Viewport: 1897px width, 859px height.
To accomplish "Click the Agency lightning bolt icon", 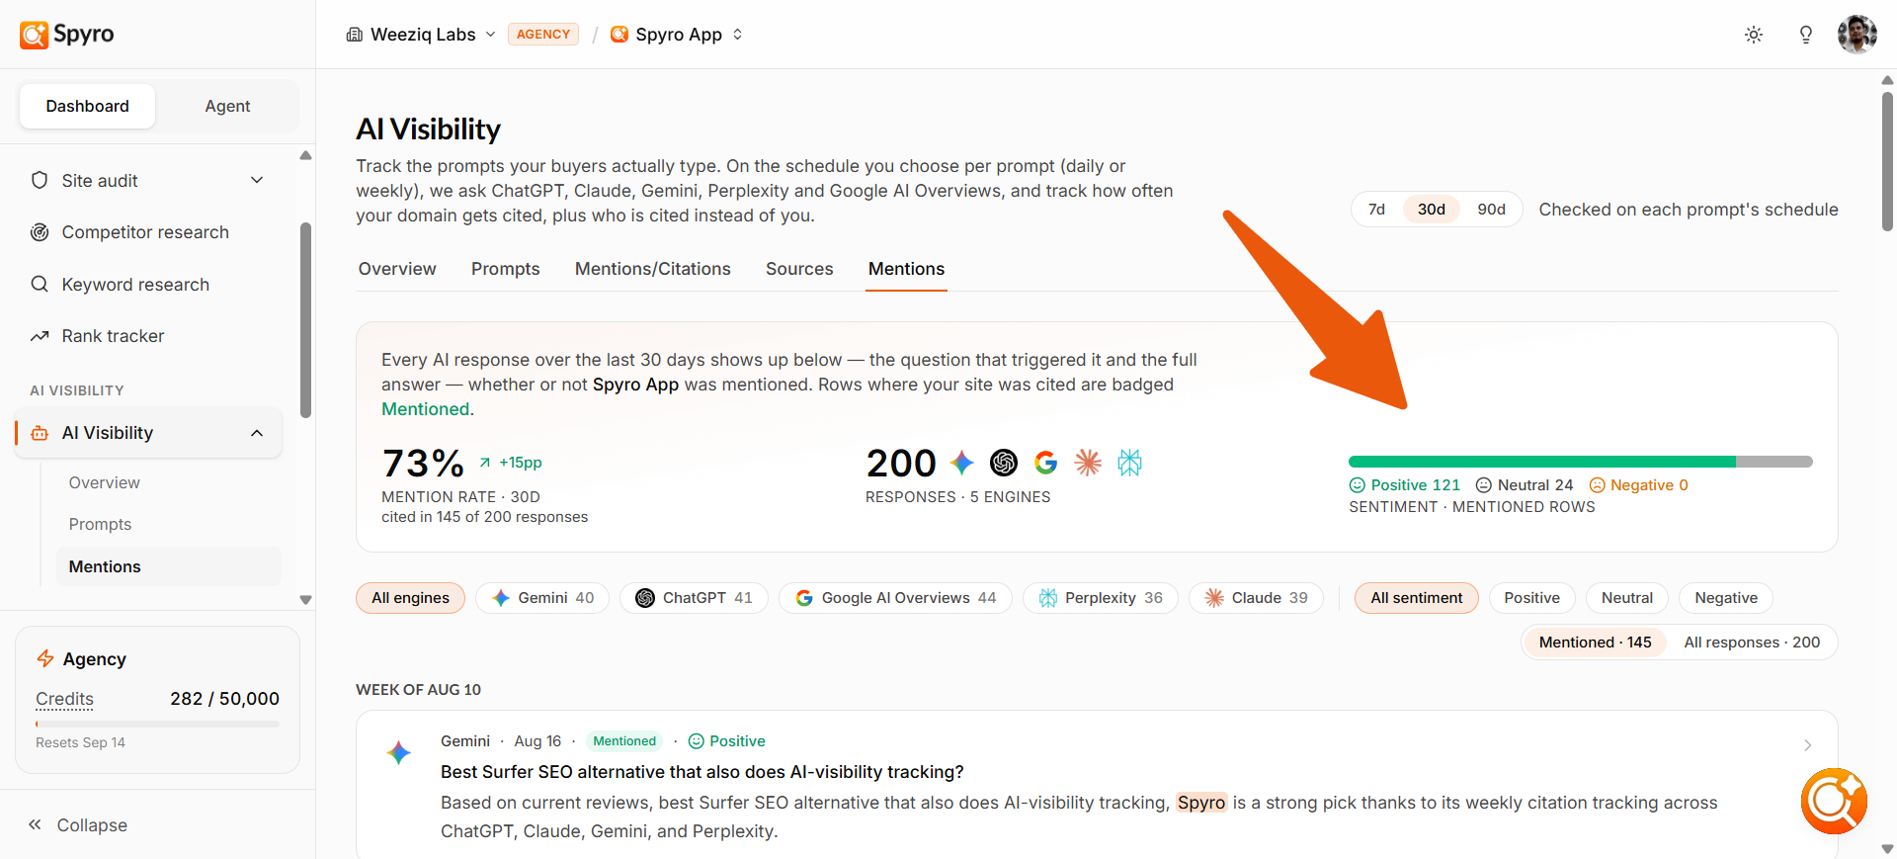I will [45, 658].
